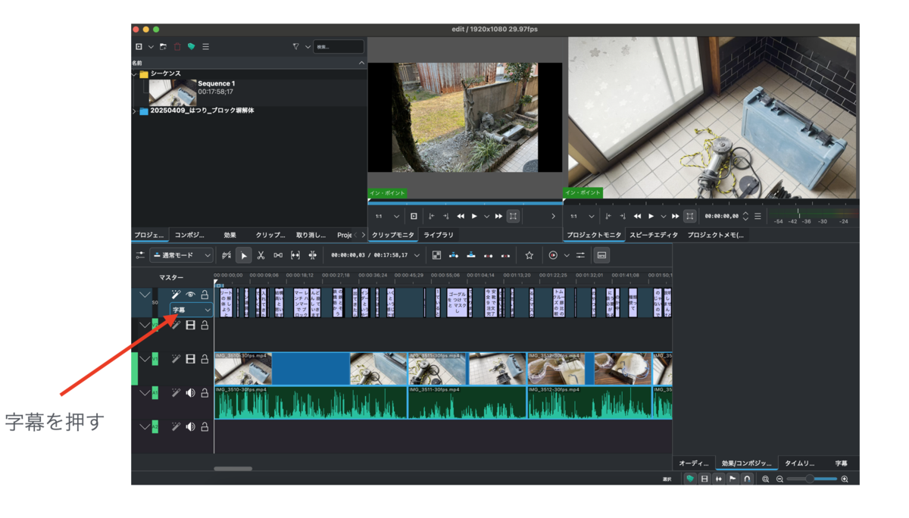
Task: Click the favorite effects star icon
Action: coord(529,256)
